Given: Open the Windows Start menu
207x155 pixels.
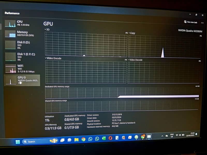Looking at the screenshot, I should [x=18, y=142].
